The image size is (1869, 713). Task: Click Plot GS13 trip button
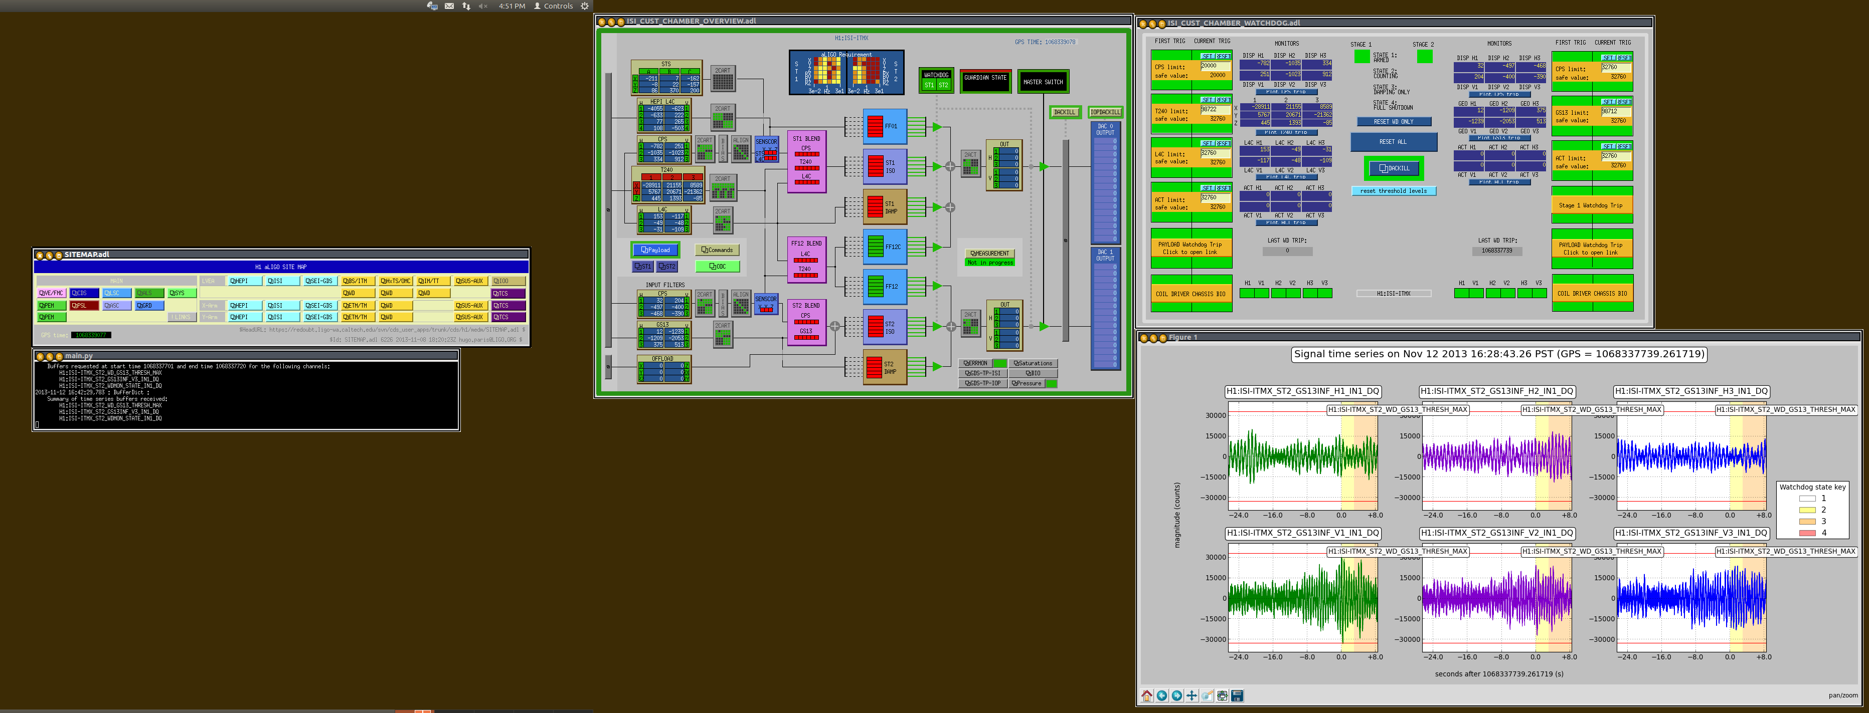pyautogui.click(x=1500, y=138)
